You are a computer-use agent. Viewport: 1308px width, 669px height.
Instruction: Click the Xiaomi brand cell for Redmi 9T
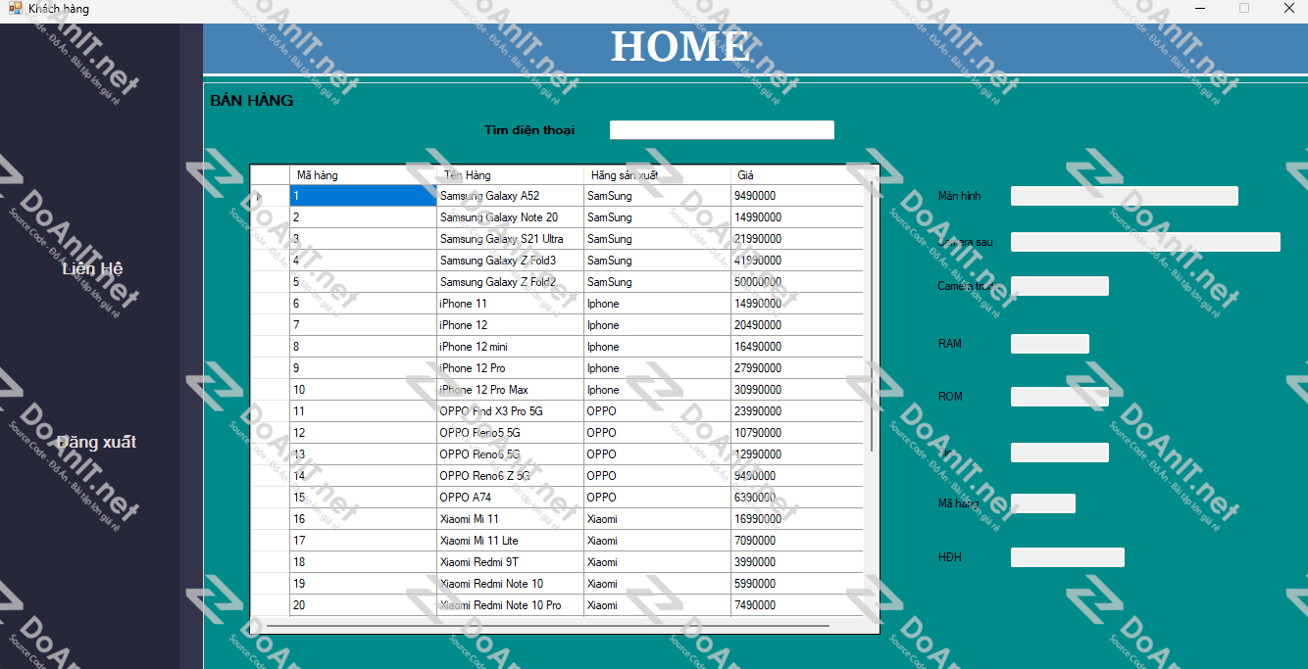click(657, 562)
